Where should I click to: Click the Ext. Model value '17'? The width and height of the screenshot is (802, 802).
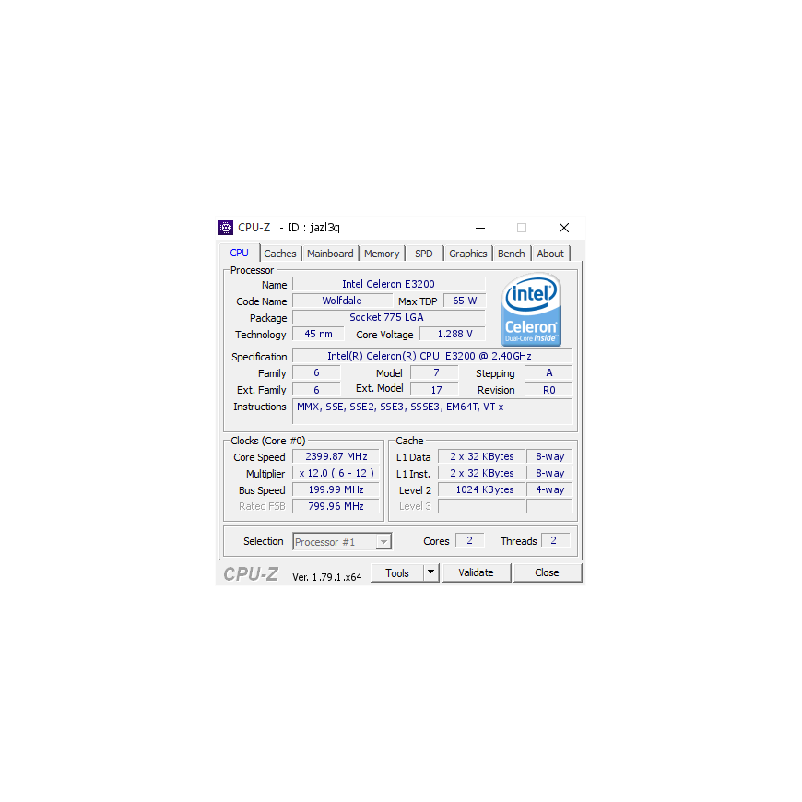(x=435, y=390)
